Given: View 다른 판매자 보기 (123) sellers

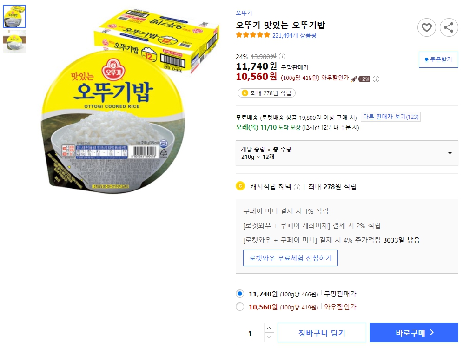Looking at the screenshot, I should pyautogui.click(x=391, y=117).
